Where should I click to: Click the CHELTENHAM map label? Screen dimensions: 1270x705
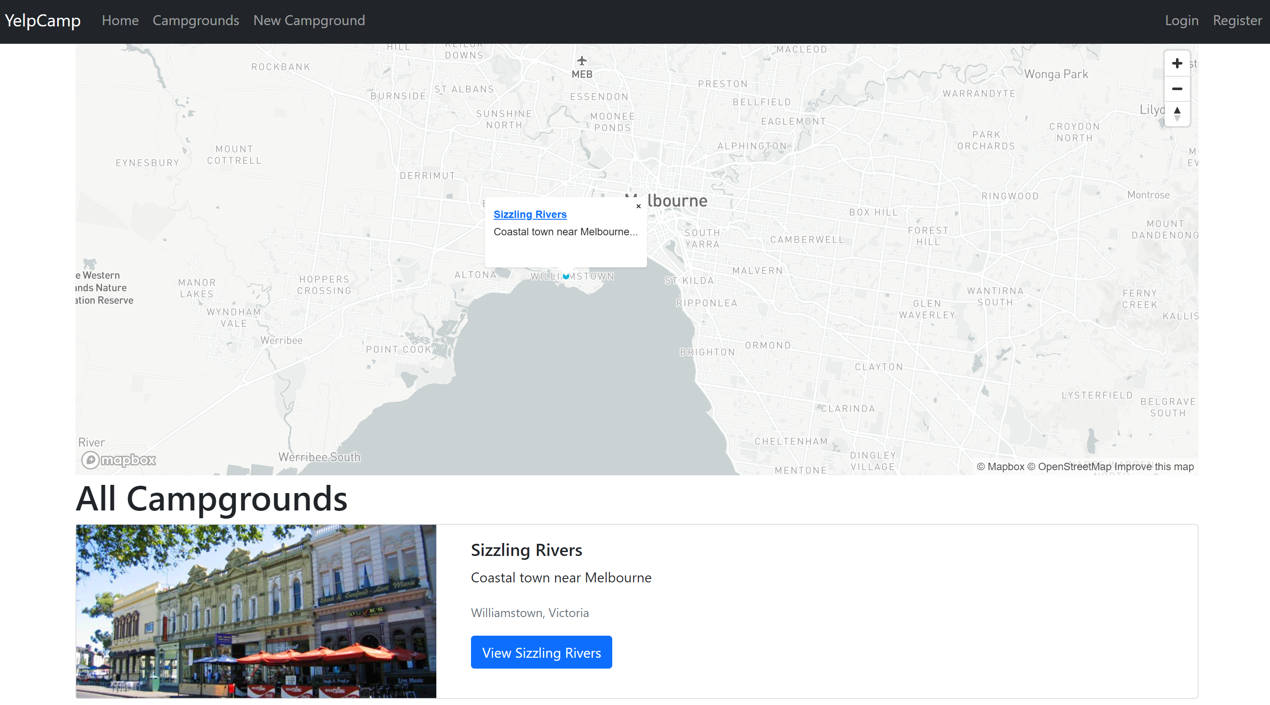tap(791, 441)
